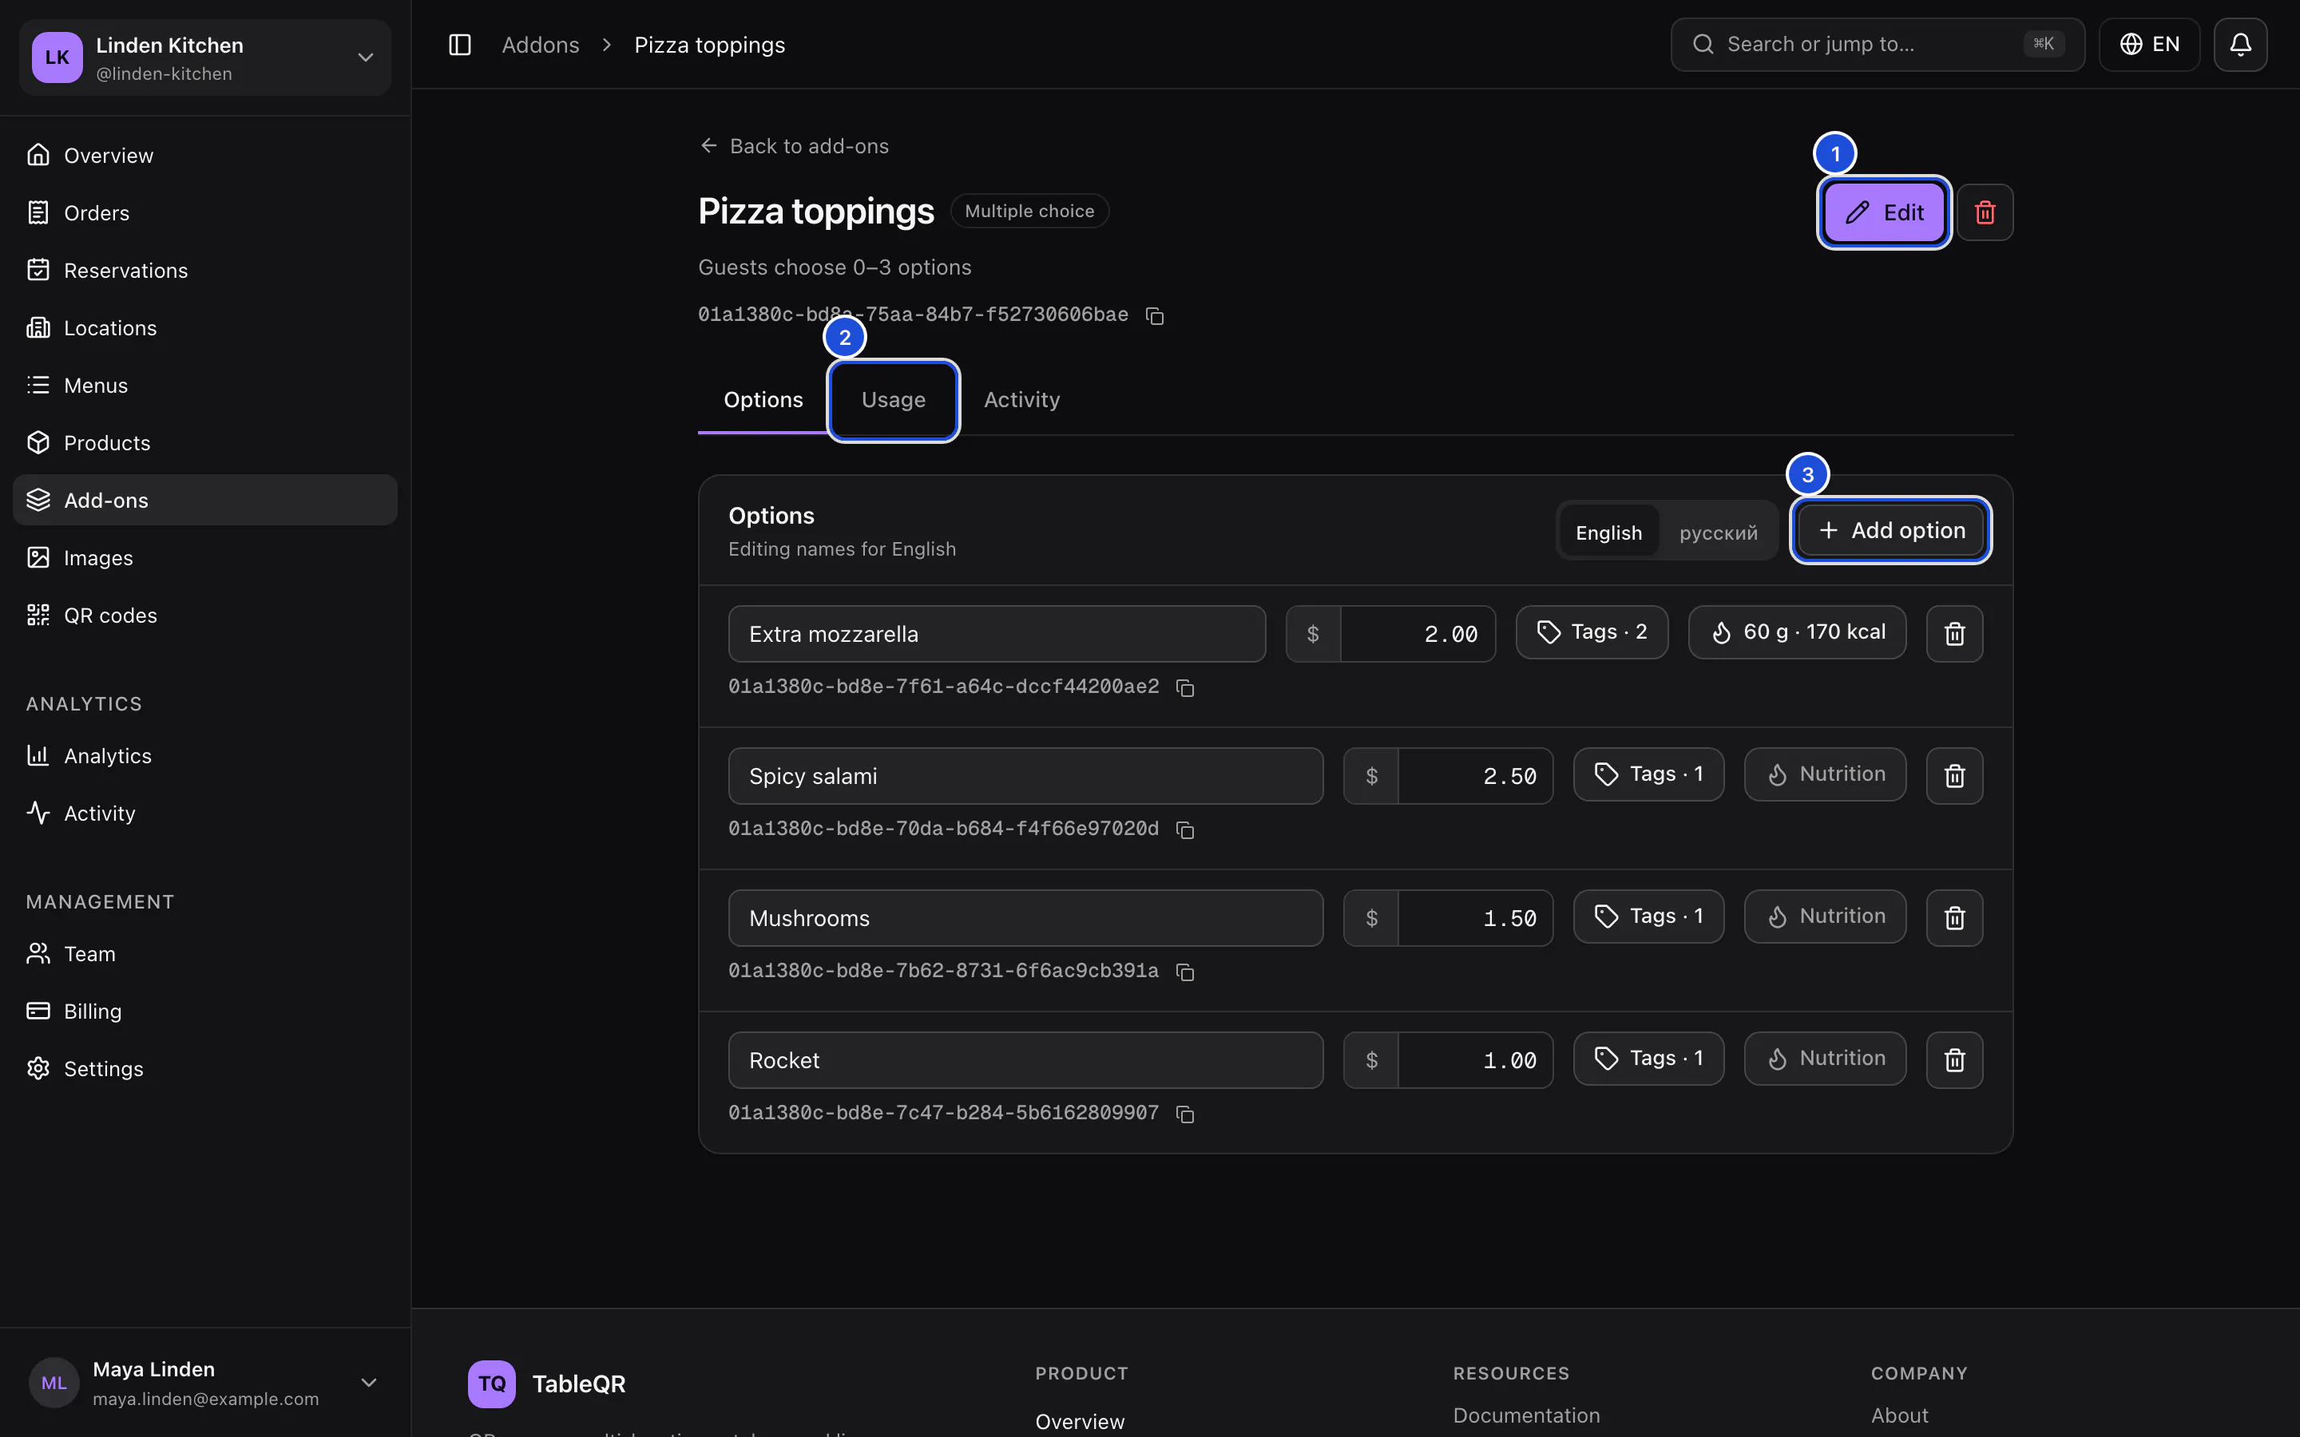The height and width of the screenshot is (1437, 2300).
Task: Focus the Search or jump to field
Action: point(1877,45)
